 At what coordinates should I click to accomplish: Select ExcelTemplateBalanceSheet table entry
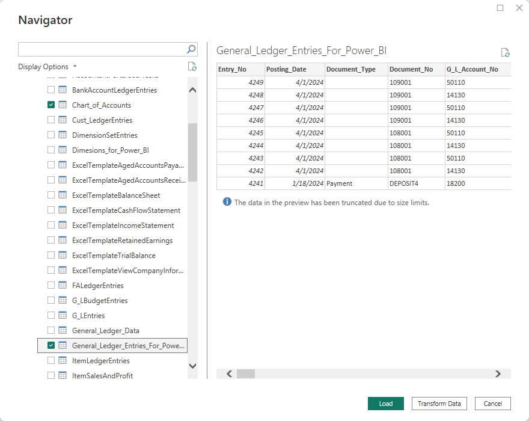pyautogui.click(x=115, y=195)
